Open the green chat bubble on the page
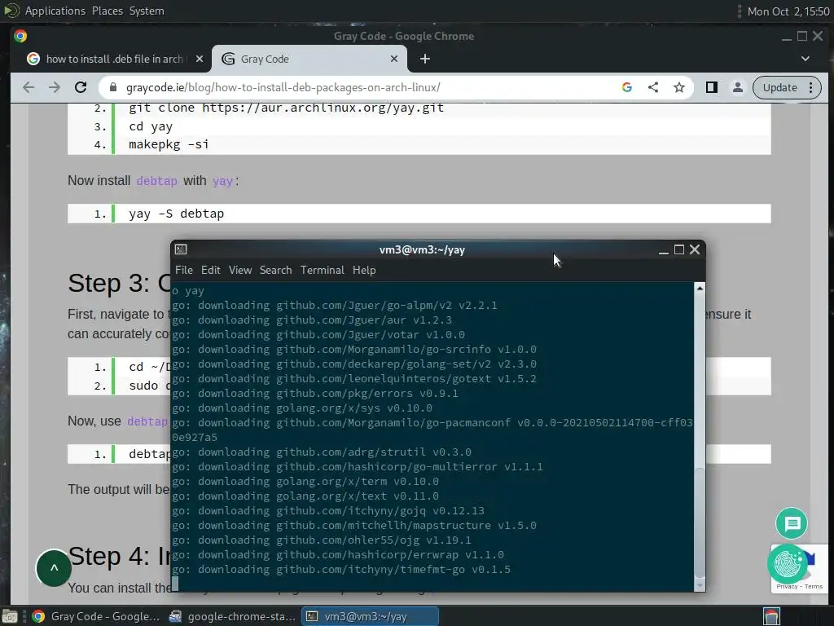The width and height of the screenshot is (834, 626). click(792, 523)
